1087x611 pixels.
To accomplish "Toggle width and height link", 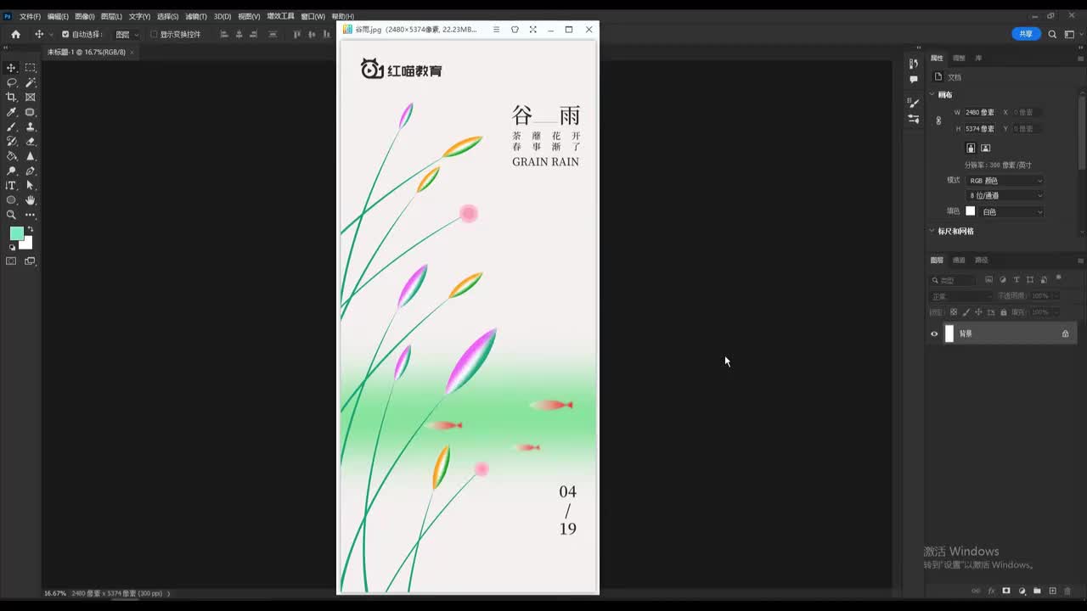I will point(938,121).
